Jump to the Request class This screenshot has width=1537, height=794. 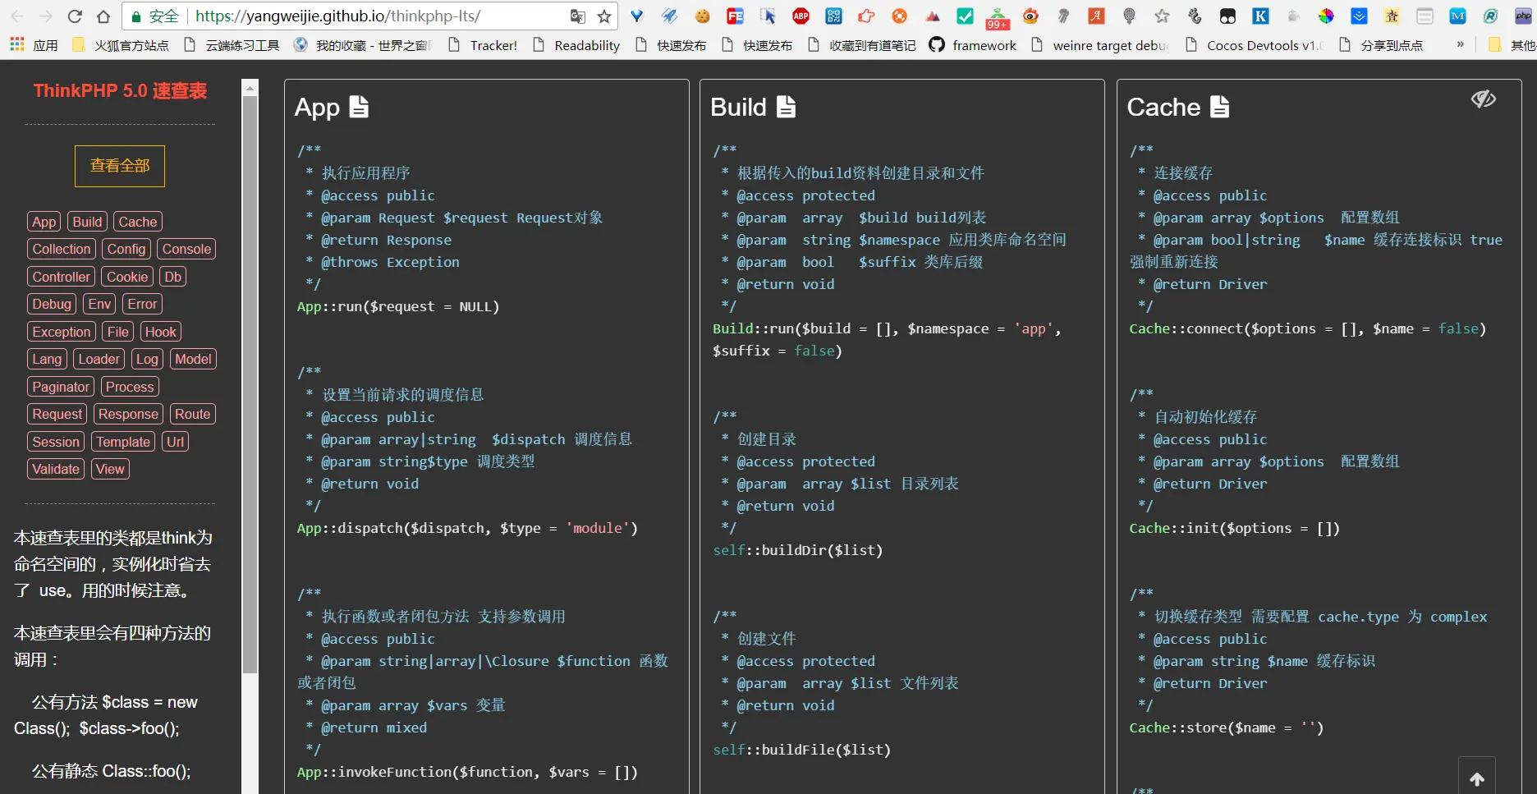tap(57, 414)
